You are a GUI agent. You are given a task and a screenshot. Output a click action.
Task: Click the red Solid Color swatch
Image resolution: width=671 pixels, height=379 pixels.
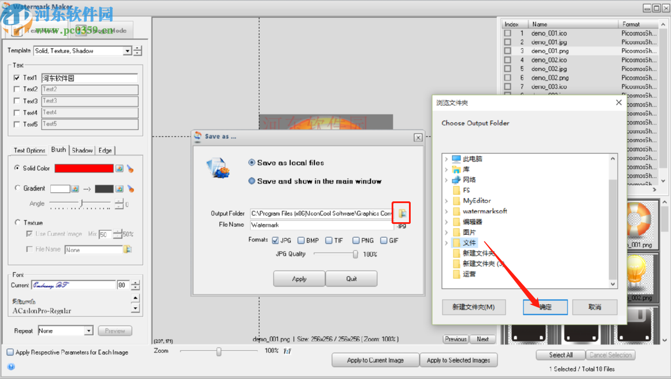(x=84, y=168)
